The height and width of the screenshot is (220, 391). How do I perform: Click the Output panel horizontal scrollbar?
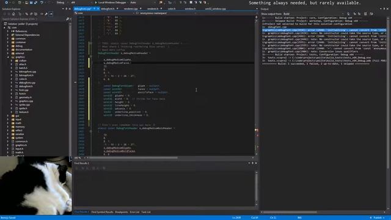point(290,212)
